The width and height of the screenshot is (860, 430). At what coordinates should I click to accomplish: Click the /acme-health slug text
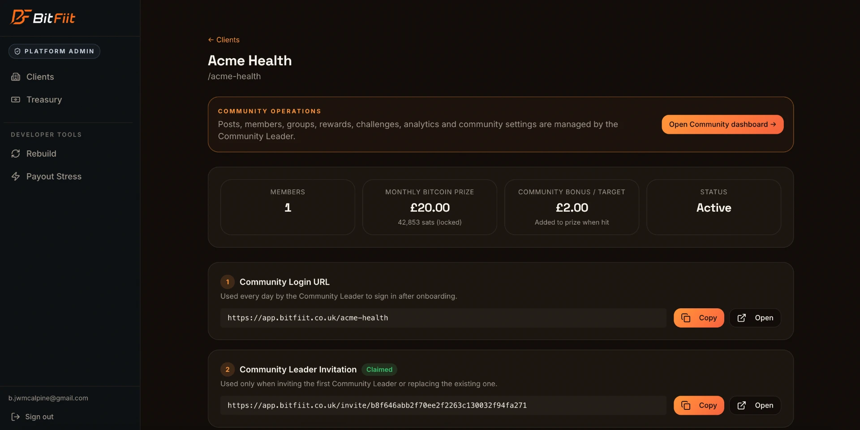tap(234, 77)
